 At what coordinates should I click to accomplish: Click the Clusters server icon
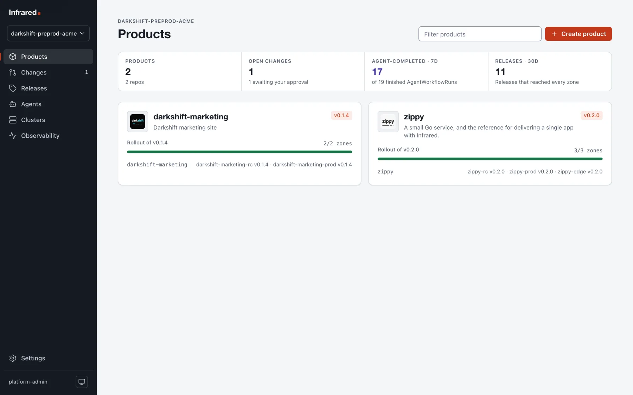[x=13, y=120]
